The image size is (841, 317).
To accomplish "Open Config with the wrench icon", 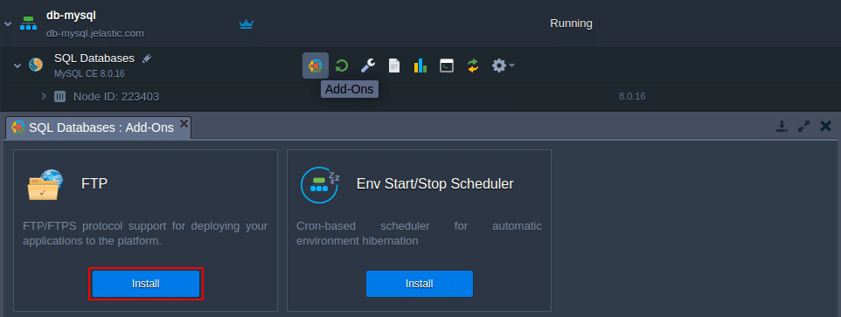I will [367, 65].
